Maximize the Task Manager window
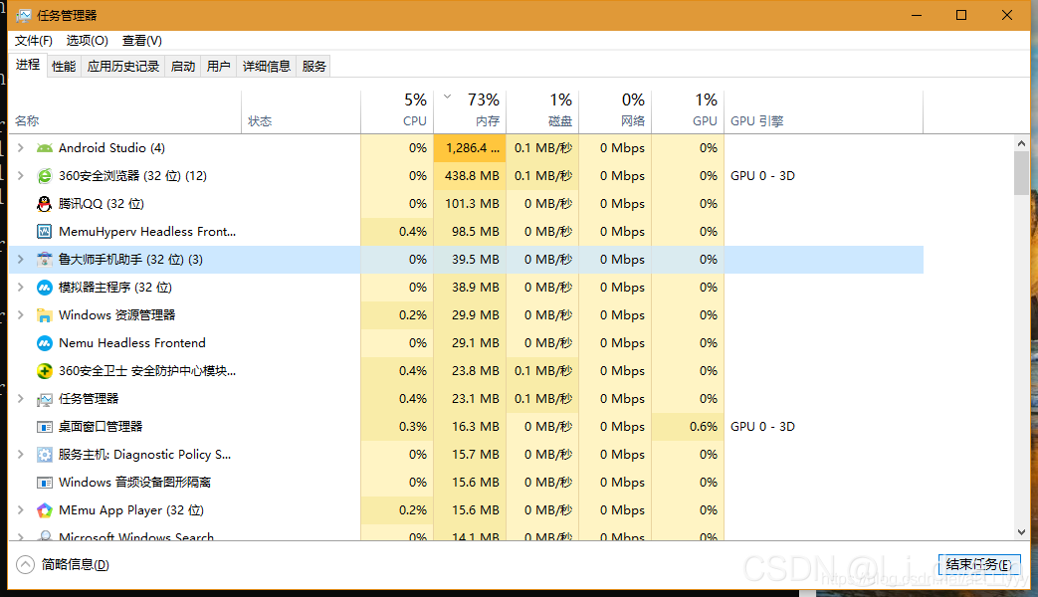 [961, 15]
